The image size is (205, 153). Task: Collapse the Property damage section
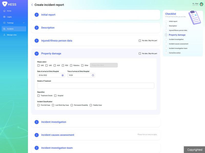click(x=36, y=54)
